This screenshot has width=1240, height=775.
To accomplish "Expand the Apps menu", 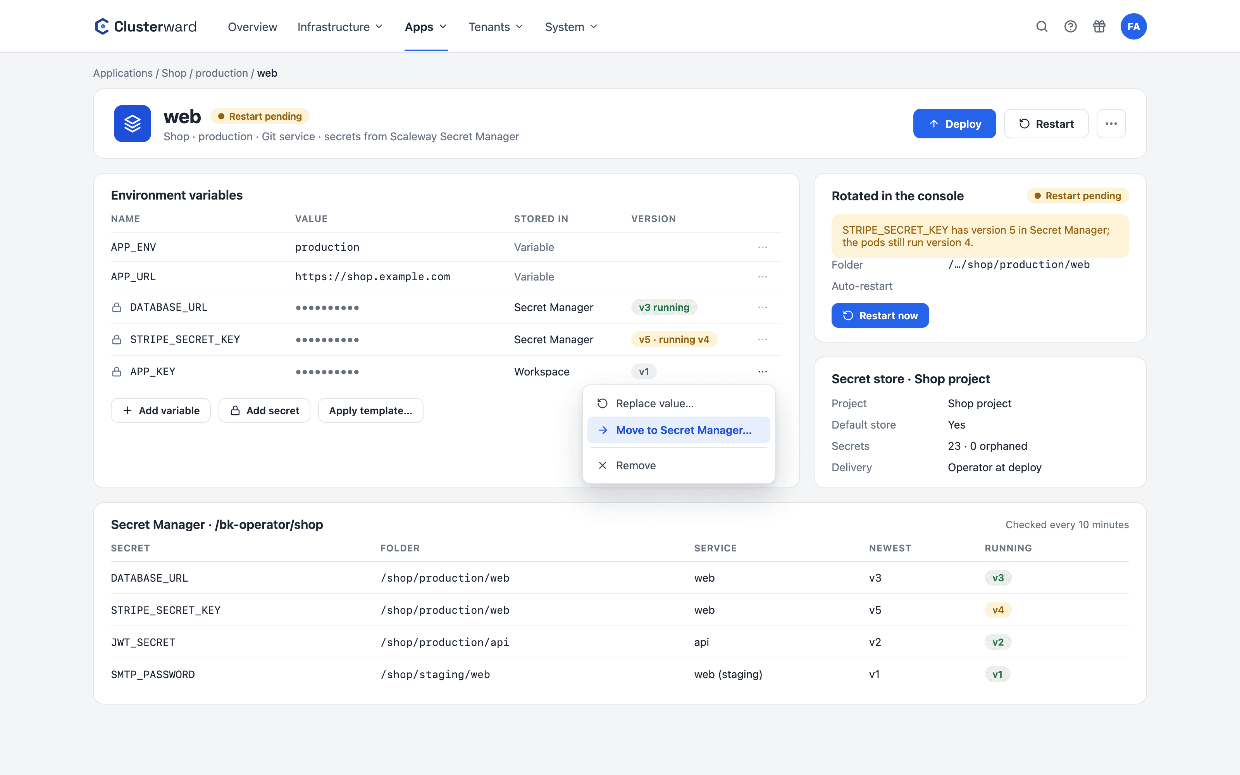I will click(426, 27).
